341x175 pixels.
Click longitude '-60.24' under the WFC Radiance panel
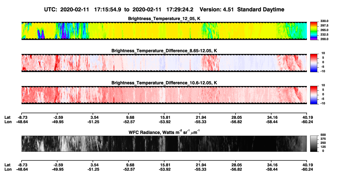(307, 169)
